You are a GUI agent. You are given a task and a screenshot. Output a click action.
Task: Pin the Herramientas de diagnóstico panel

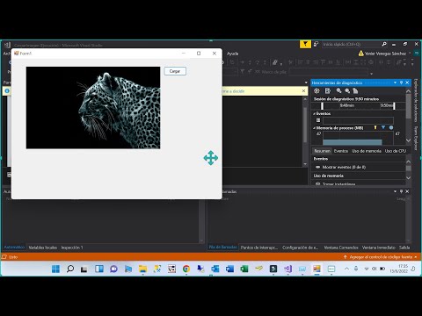(x=401, y=83)
